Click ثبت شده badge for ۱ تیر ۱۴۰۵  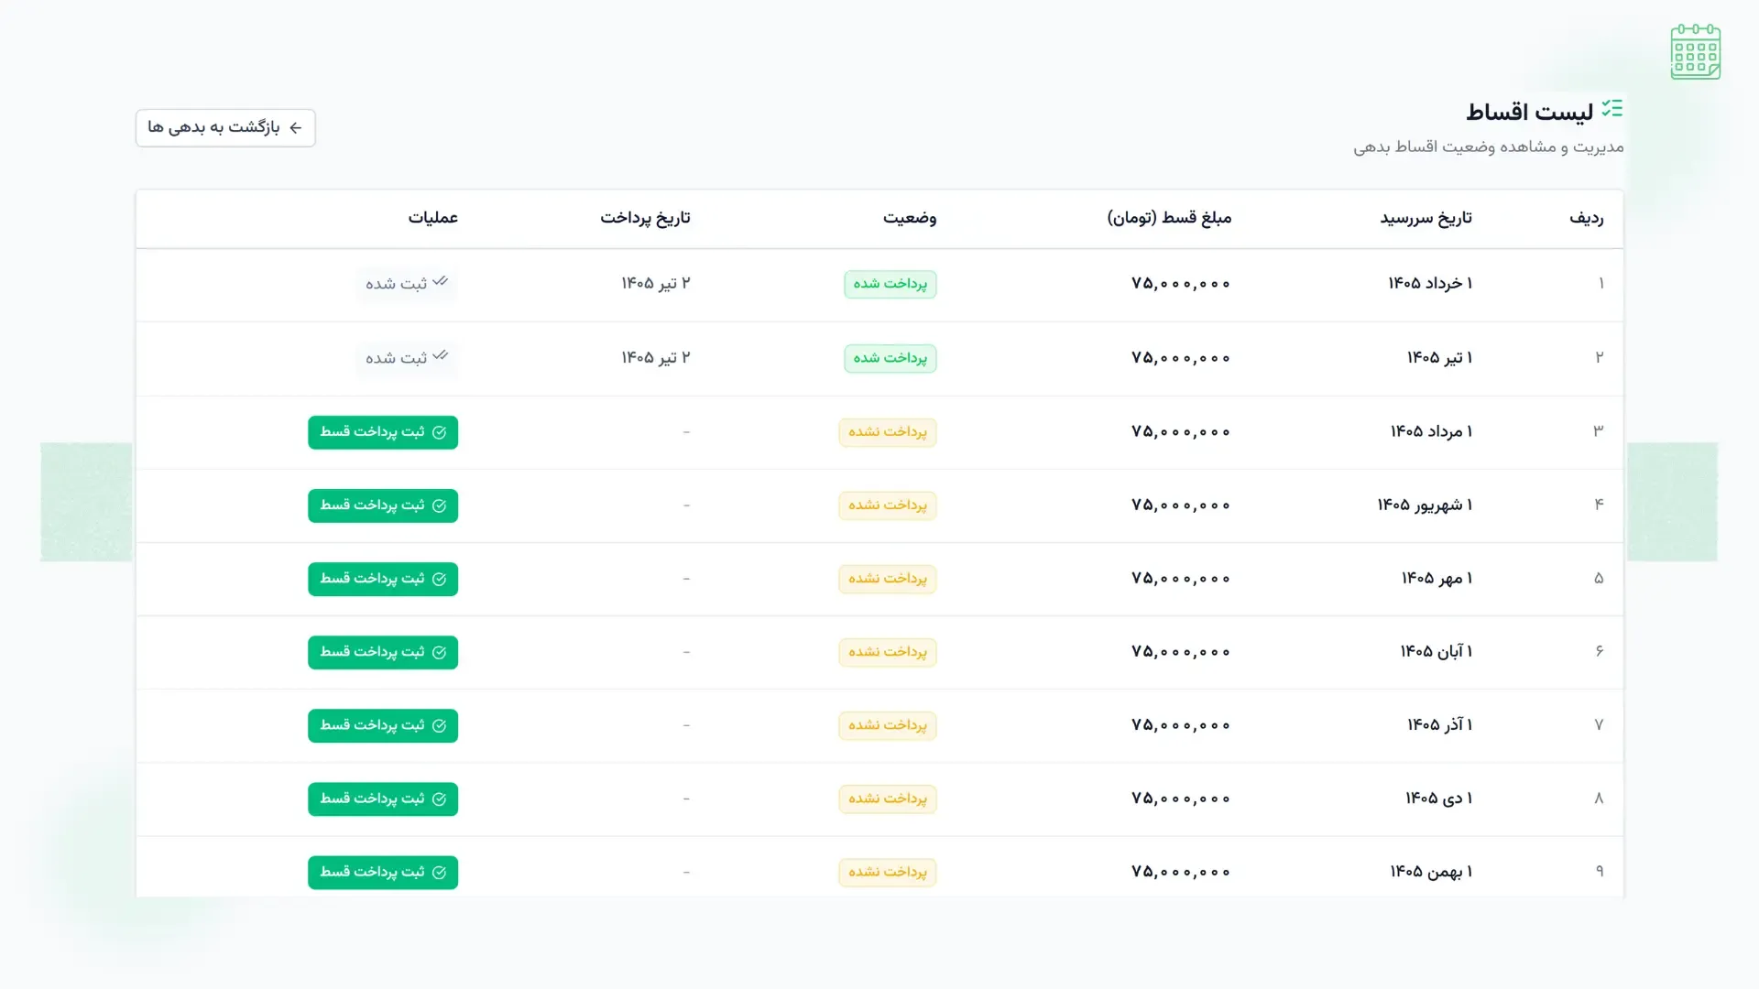tap(407, 358)
